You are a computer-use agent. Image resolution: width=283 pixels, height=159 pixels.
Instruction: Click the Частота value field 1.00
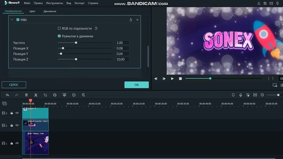pyautogui.click(x=122, y=43)
